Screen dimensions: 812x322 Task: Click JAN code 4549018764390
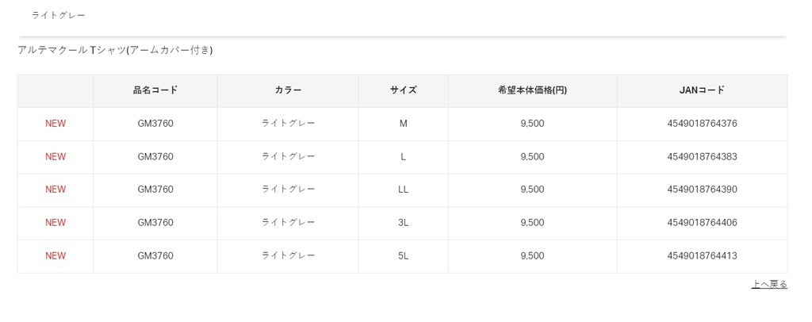[x=702, y=190]
